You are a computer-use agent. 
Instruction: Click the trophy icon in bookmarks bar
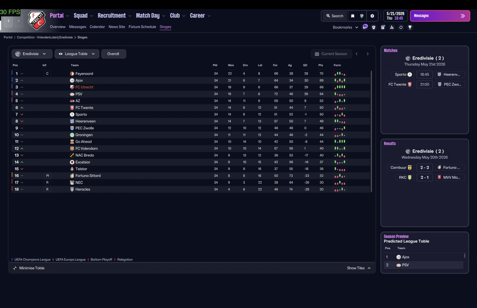410,27
